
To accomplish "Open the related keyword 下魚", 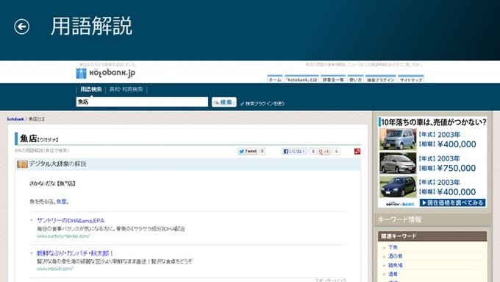I will click(393, 247).
